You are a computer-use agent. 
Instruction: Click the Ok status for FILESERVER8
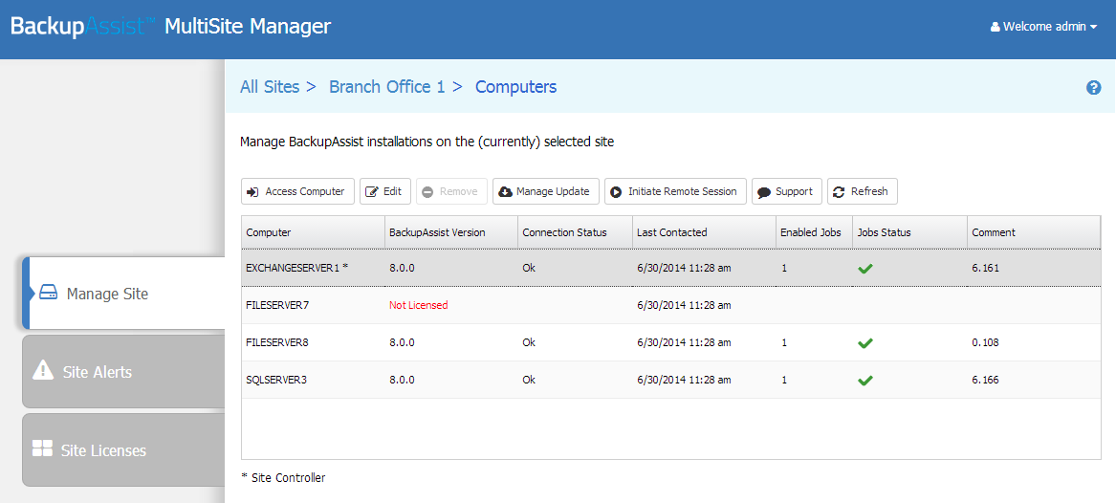tap(529, 343)
